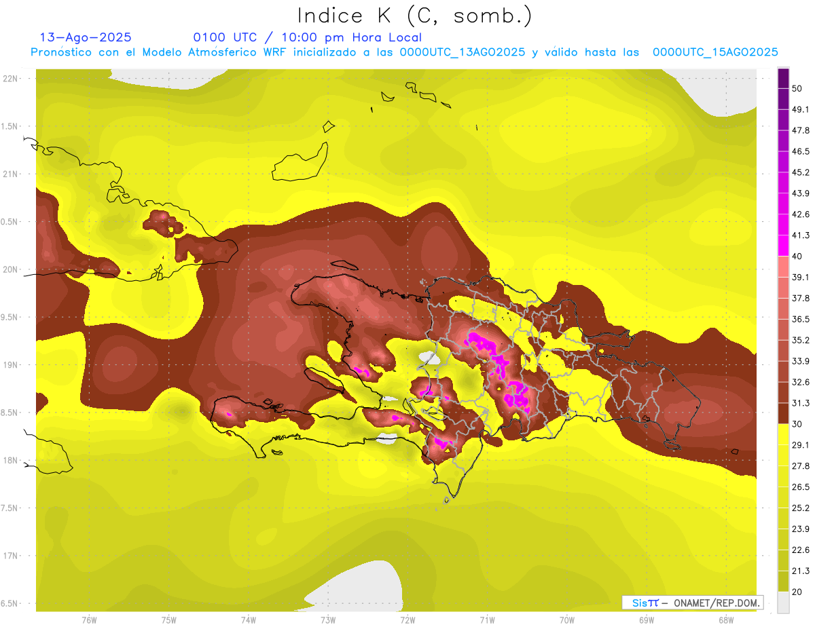Screen dimensions: 815x629
Task: Click the '70W' longitude label
Action: click(567, 620)
